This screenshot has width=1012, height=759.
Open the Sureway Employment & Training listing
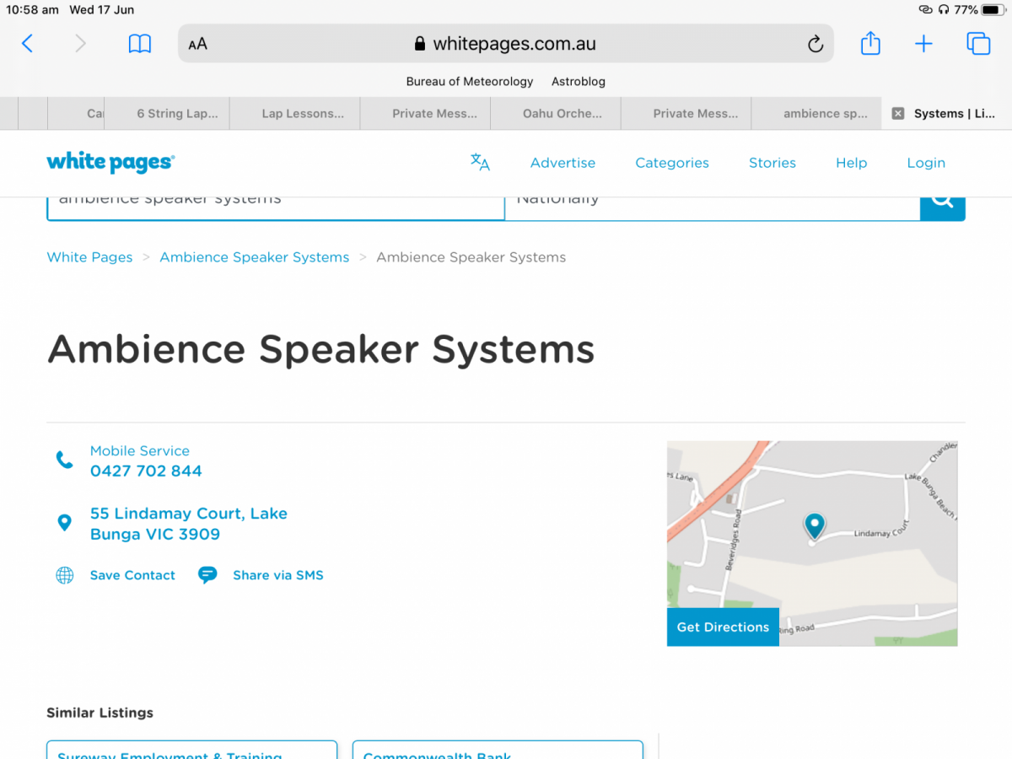[191, 750]
